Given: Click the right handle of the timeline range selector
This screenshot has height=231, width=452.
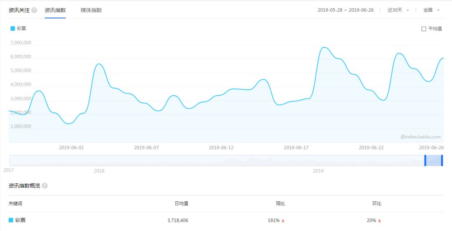Looking at the screenshot, I should point(442,160).
